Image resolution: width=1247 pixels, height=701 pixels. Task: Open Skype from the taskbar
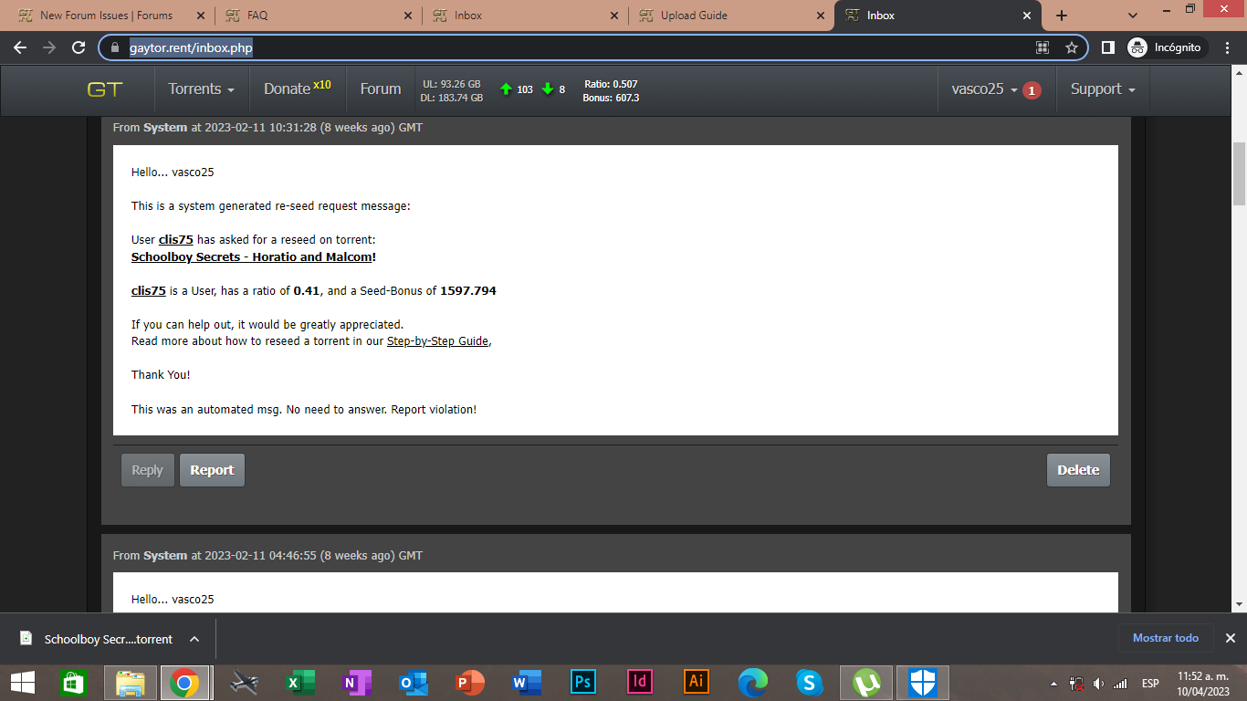pos(809,682)
